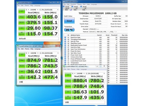Click status icon for Spin Retry Count row
This screenshot has height=106, width=142.
[65, 53]
